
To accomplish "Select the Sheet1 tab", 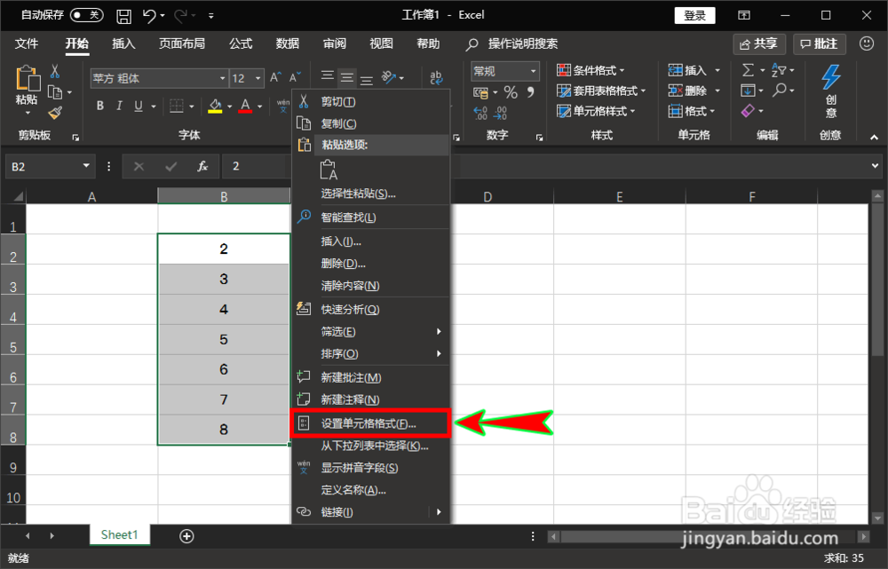I will click(x=120, y=535).
